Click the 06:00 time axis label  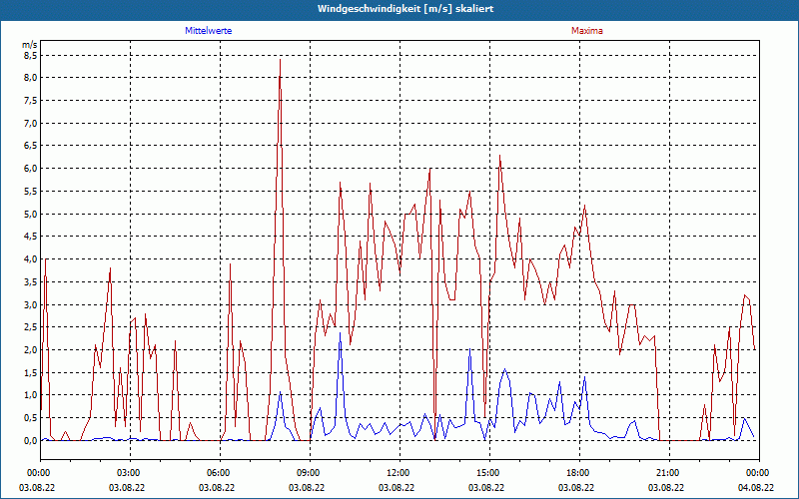[x=220, y=473]
